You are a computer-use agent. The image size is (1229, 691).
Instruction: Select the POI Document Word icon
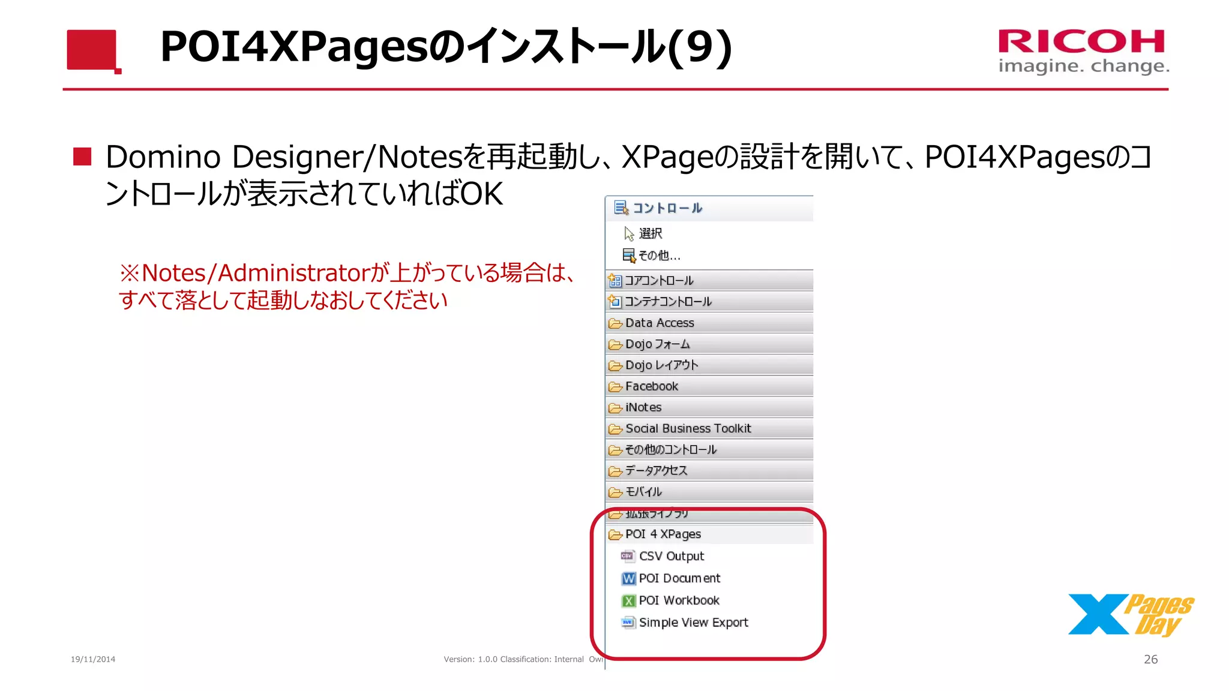pyautogui.click(x=628, y=578)
